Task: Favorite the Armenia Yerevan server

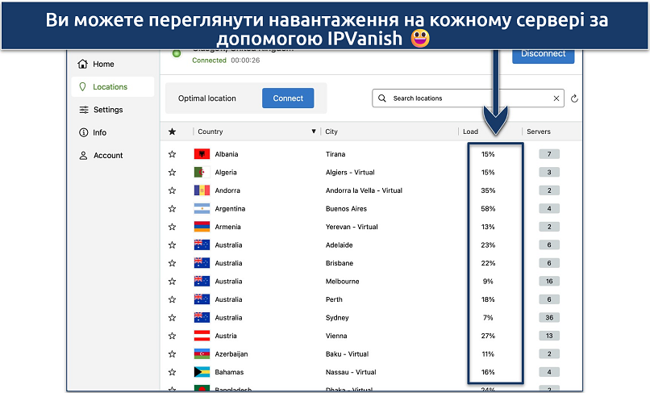Action: click(172, 227)
